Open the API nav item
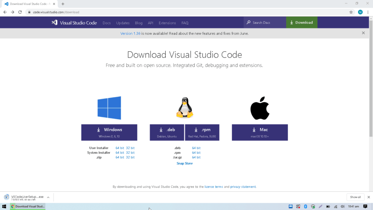373x210 pixels. coord(150,23)
